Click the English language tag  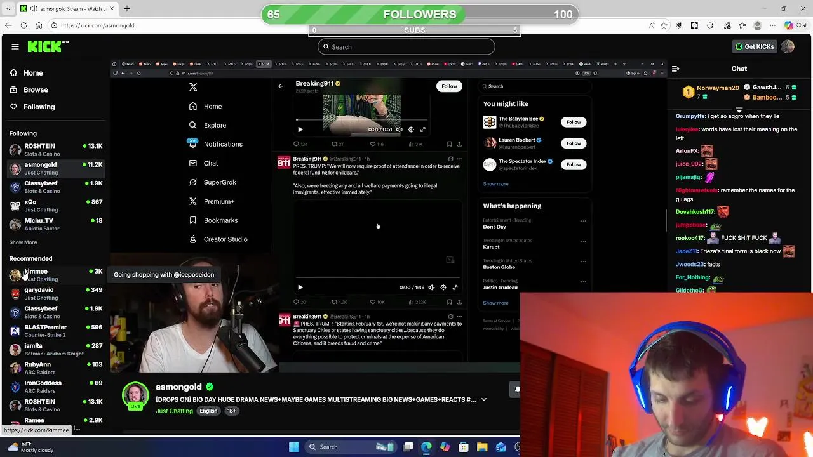click(x=208, y=411)
